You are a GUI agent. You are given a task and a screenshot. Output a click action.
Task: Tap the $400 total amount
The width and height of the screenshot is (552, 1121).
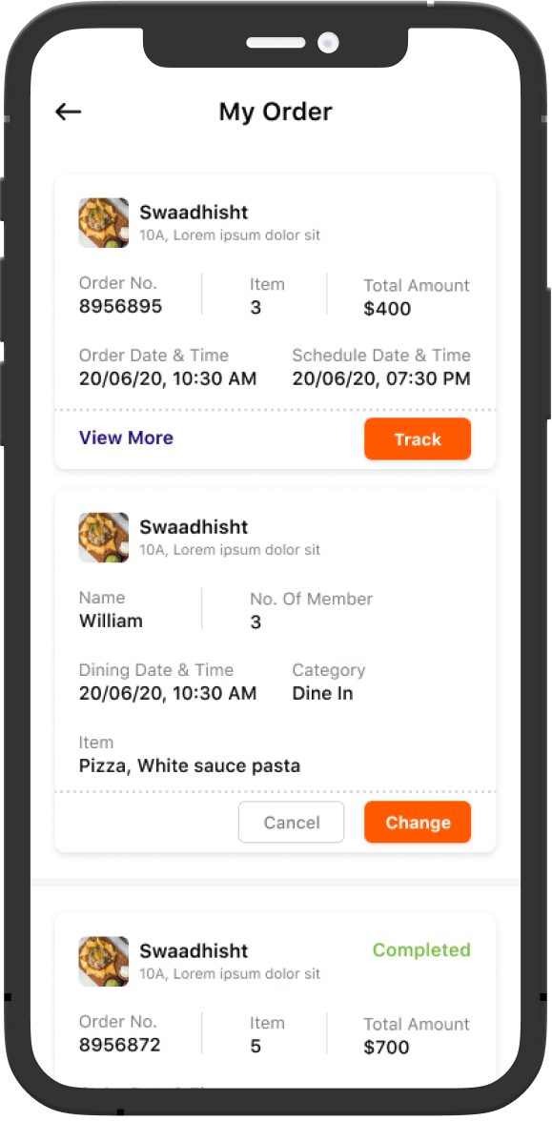point(387,309)
